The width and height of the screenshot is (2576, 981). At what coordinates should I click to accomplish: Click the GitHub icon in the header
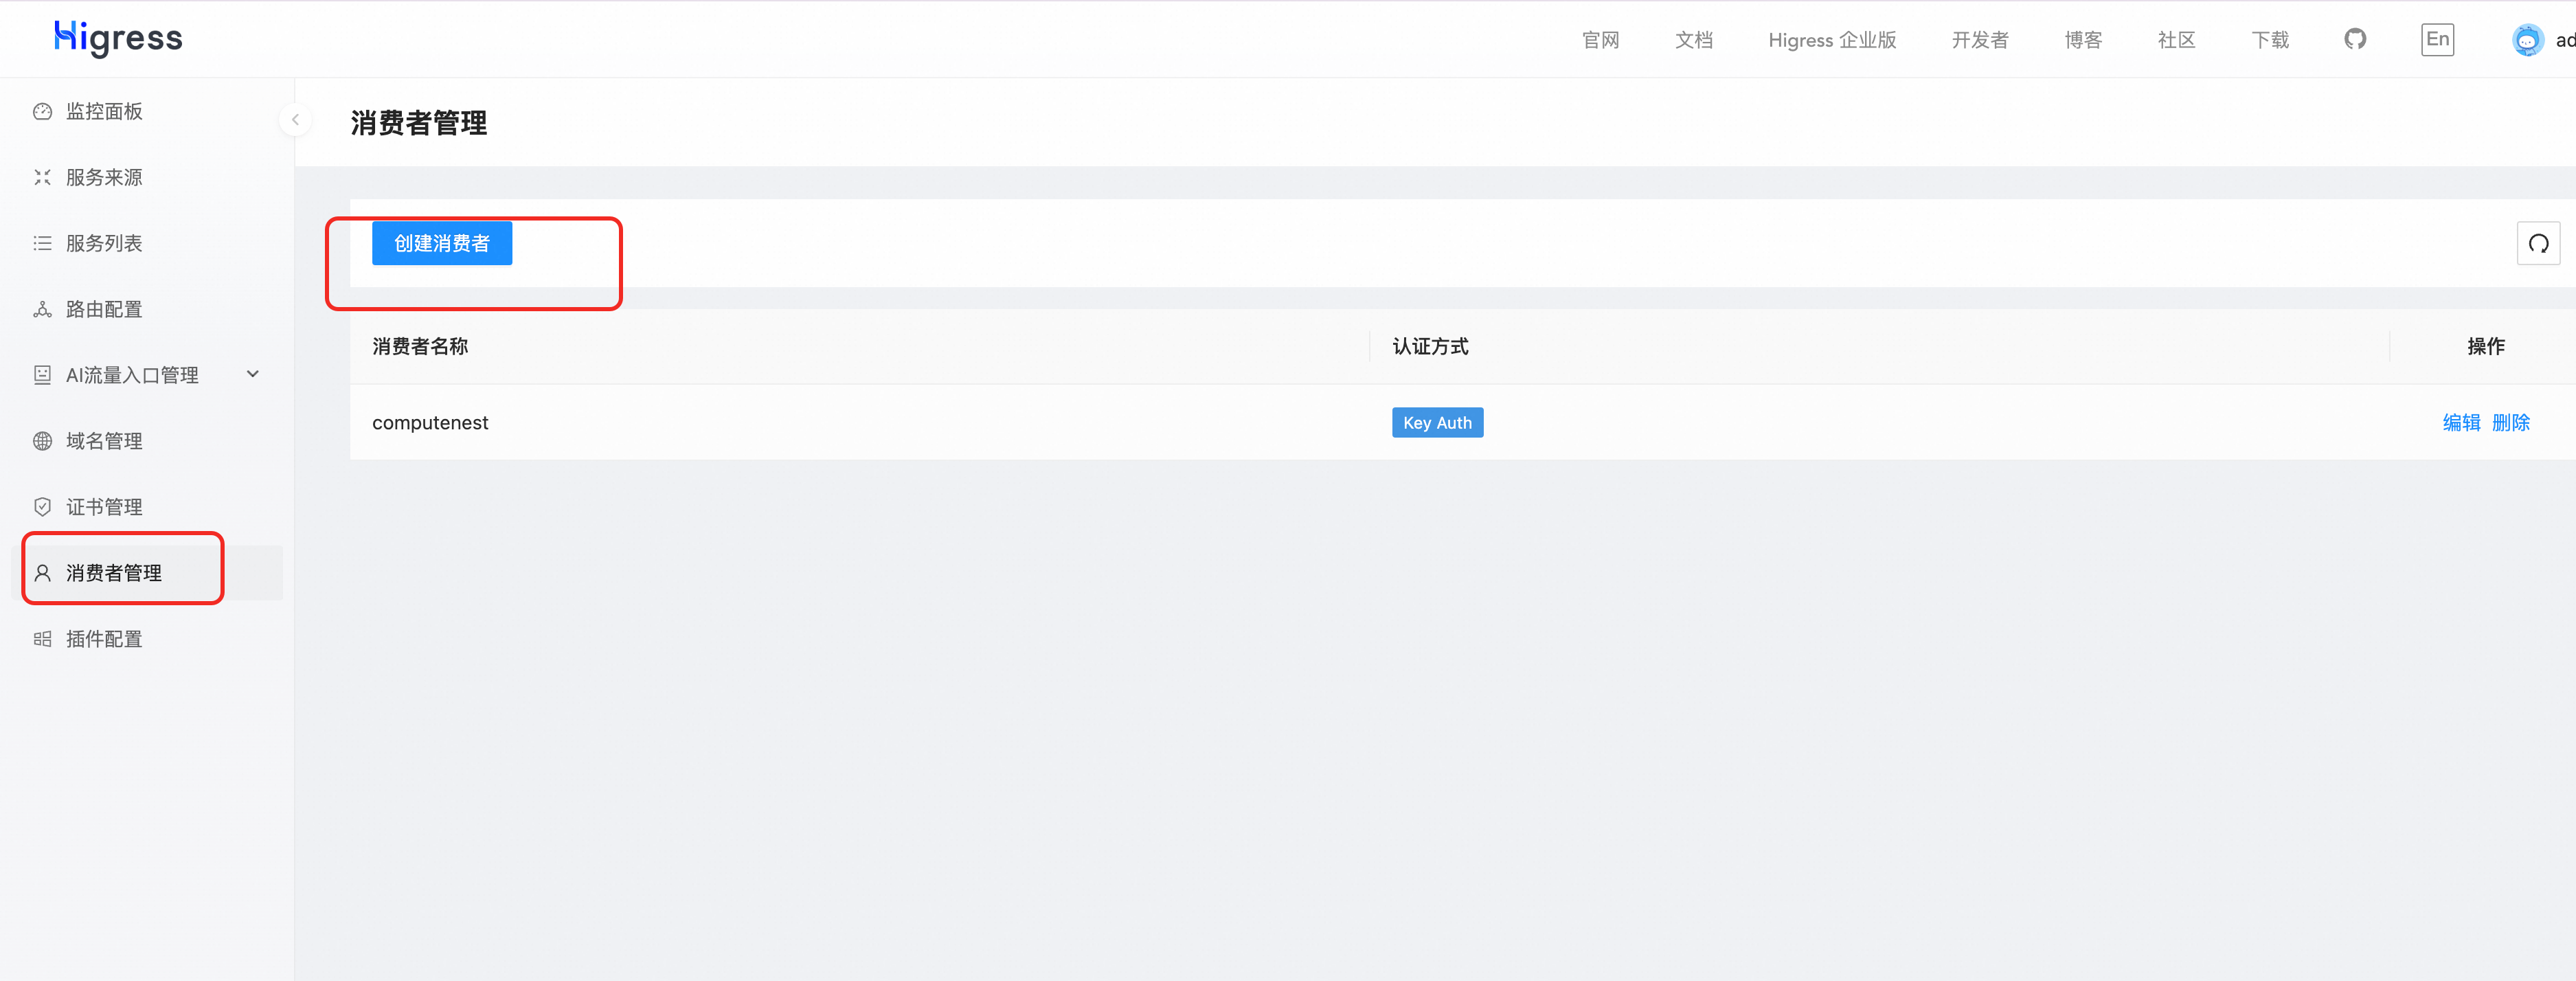(x=2354, y=39)
